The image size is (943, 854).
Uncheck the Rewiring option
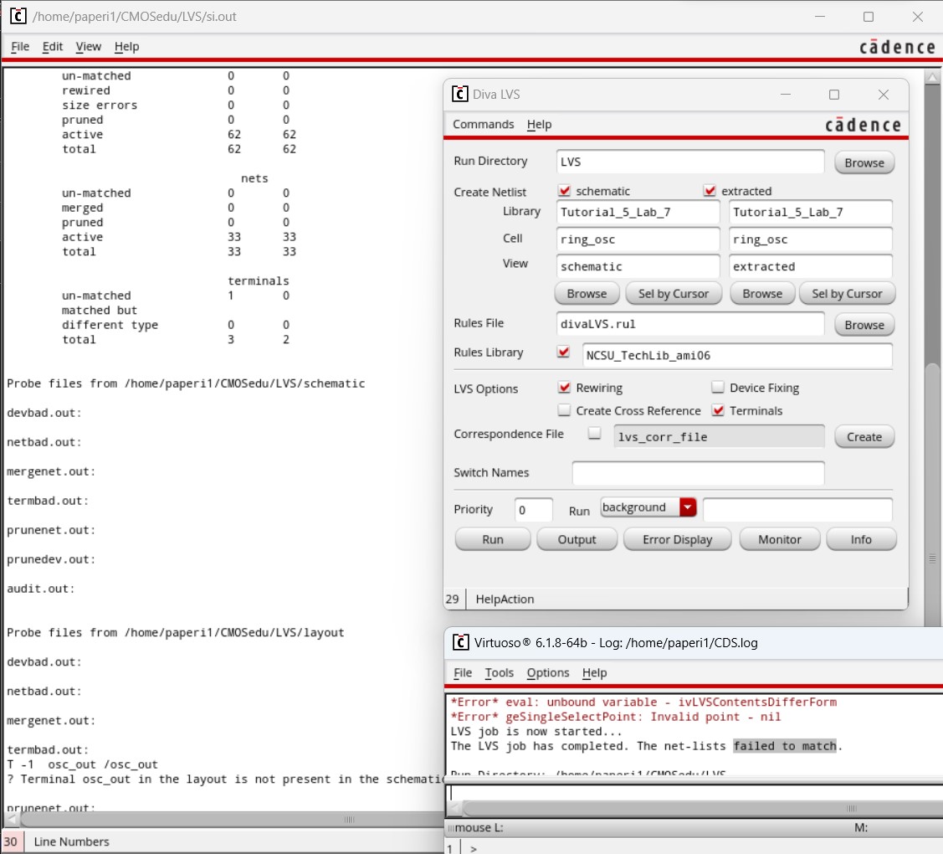[565, 388]
